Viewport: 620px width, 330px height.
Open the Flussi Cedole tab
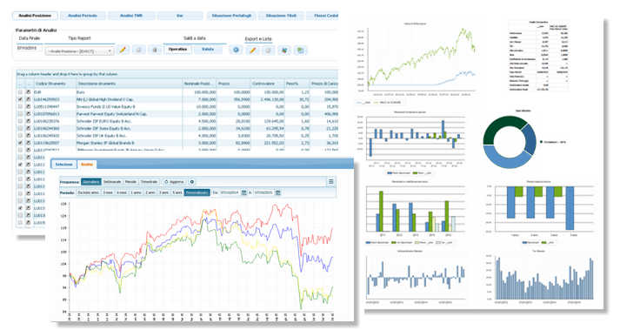coord(323,16)
